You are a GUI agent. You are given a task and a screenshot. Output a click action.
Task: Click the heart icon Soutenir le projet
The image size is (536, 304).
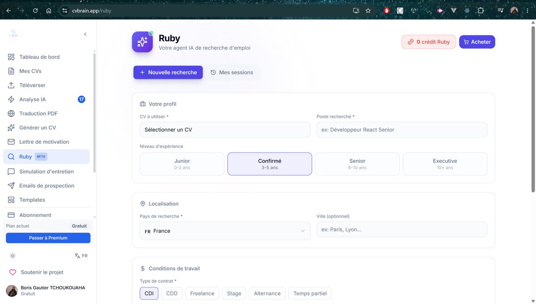pyautogui.click(x=13, y=272)
